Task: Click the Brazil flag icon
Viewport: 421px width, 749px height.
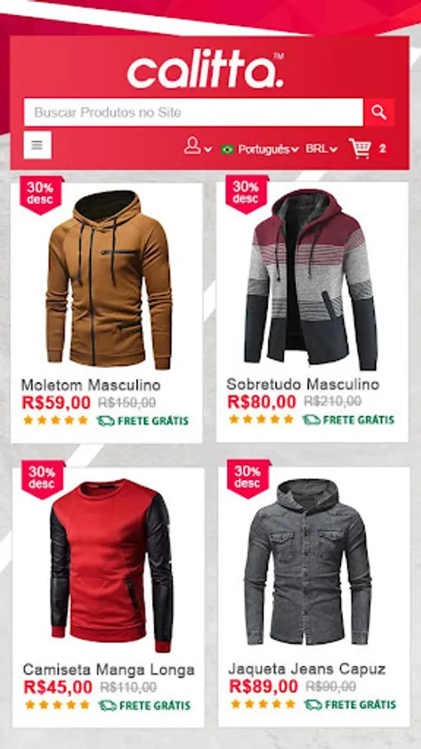Action: point(227,150)
